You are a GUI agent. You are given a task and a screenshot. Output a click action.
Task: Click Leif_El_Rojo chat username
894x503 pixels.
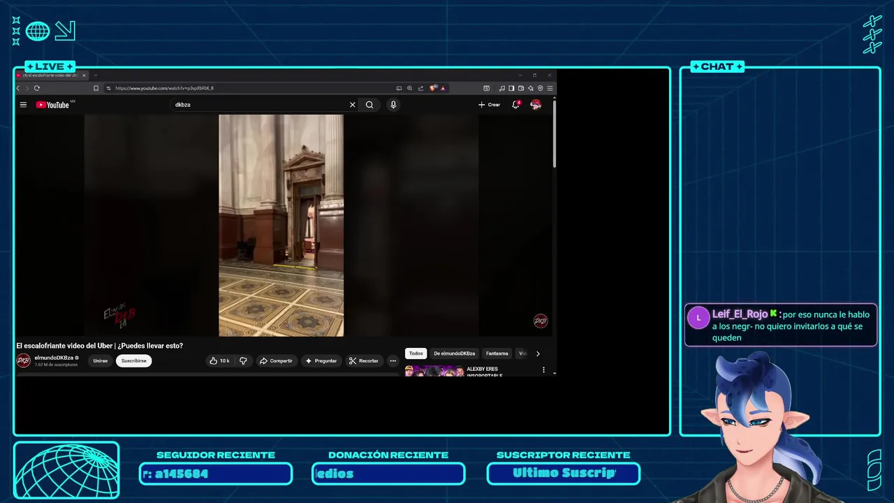[740, 314]
